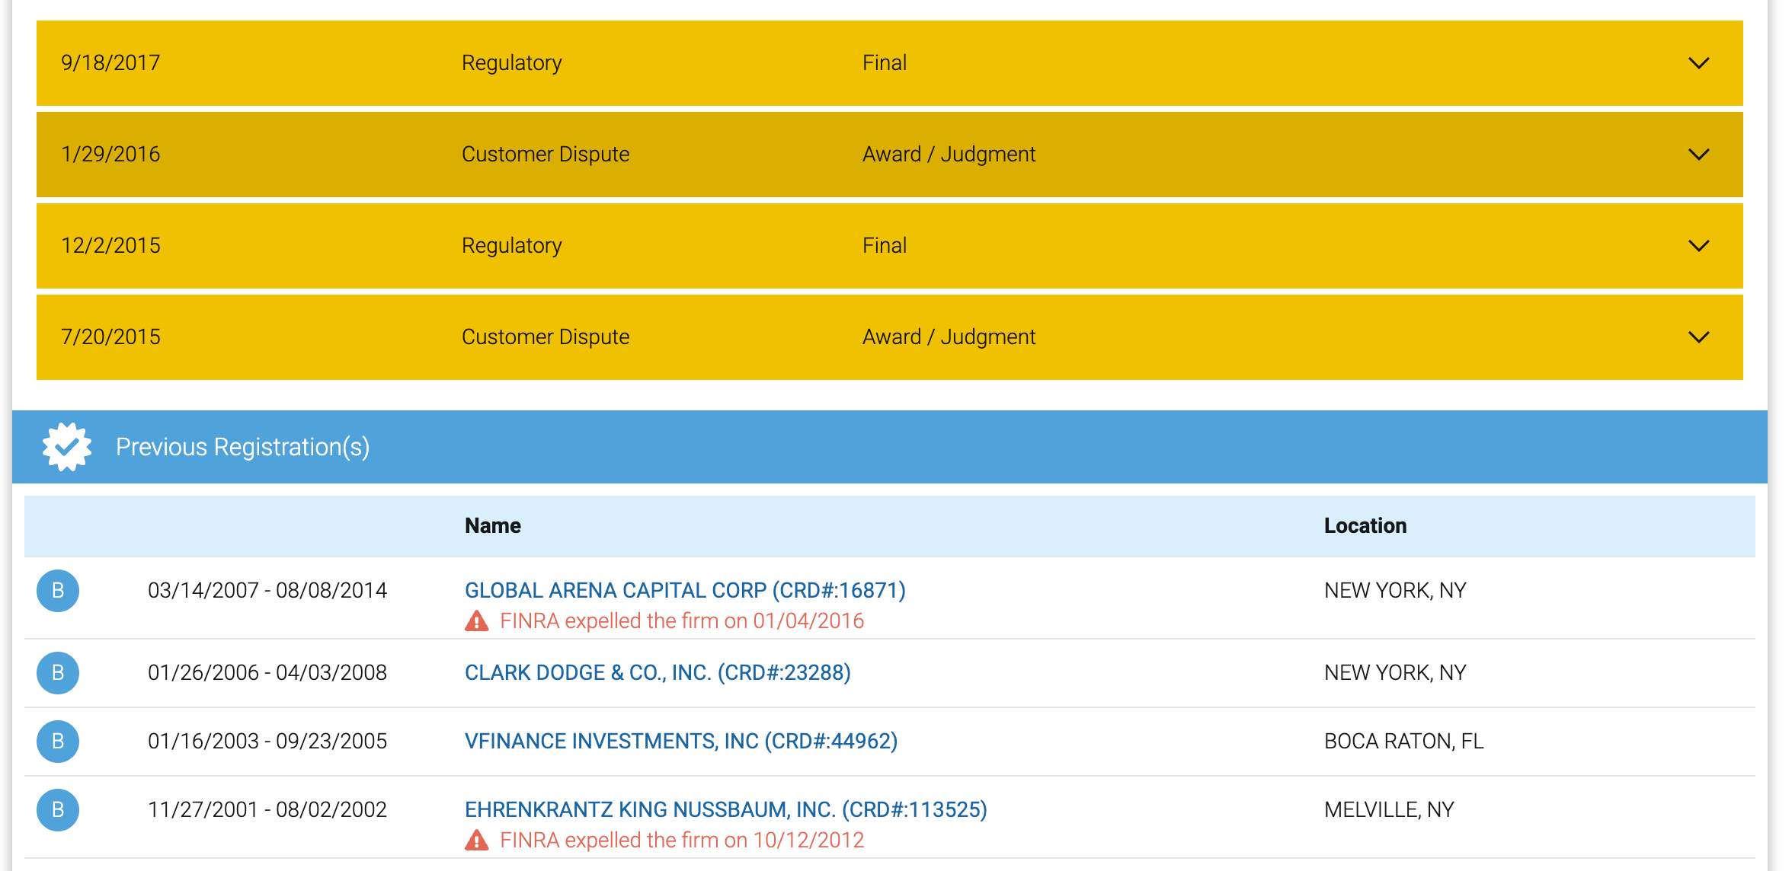Image resolution: width=1792 pixels, height=871 pixels.
Task: Click the 12/2/2015 date text
Action: [110, 245]
